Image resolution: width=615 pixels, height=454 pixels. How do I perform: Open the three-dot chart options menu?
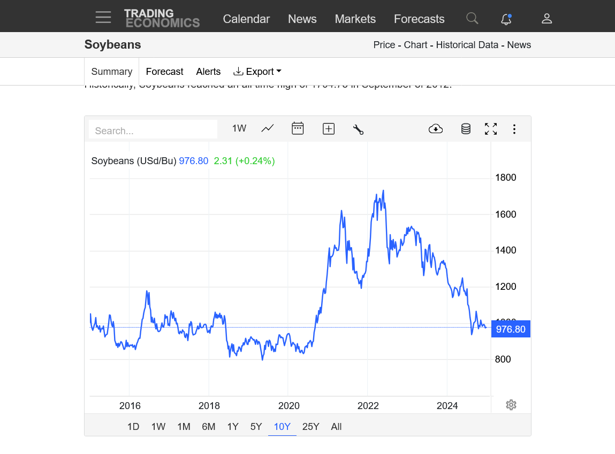pos(514,129)
